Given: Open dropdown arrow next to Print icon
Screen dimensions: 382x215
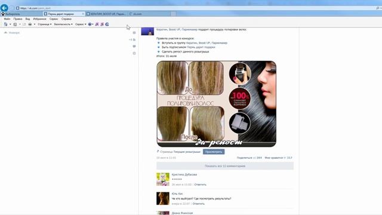Looking at the screenshot, I should click(35, 24).
